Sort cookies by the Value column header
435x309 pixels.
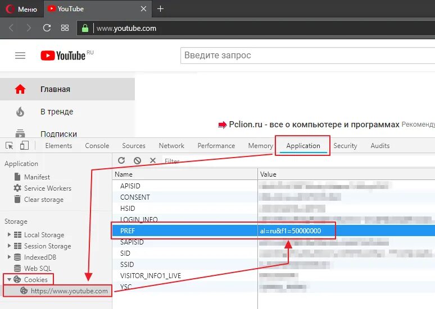346,174
